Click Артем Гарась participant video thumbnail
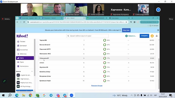This screenshot has width=175, height=98. (x=76, y=10)
